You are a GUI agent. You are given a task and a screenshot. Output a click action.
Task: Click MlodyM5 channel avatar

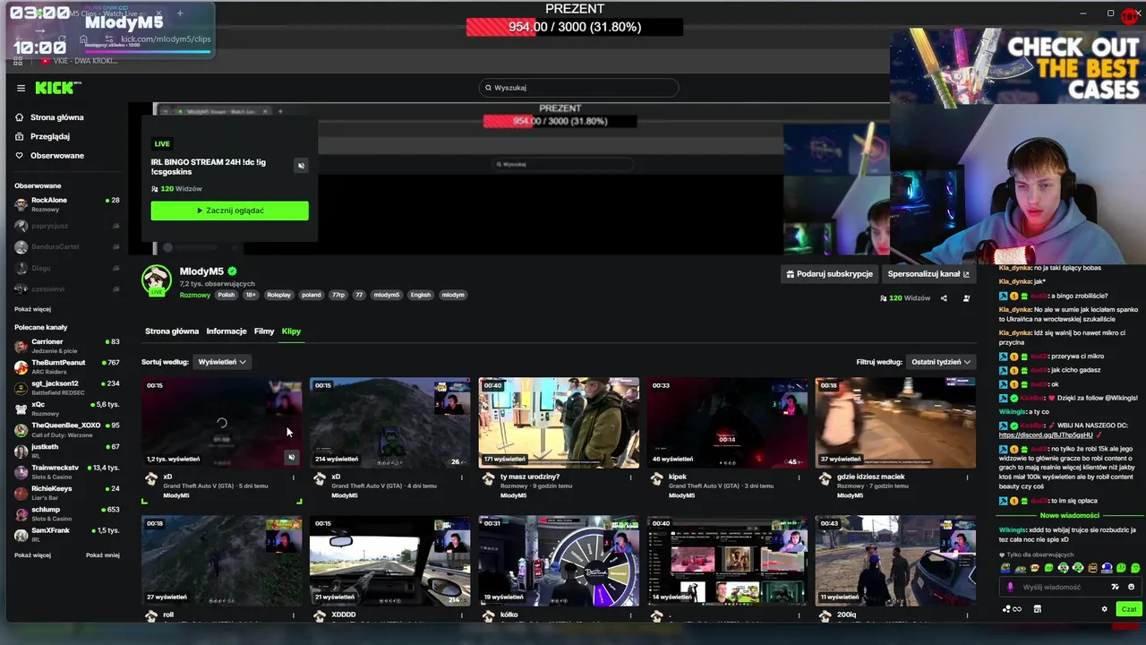coord(157,279)
